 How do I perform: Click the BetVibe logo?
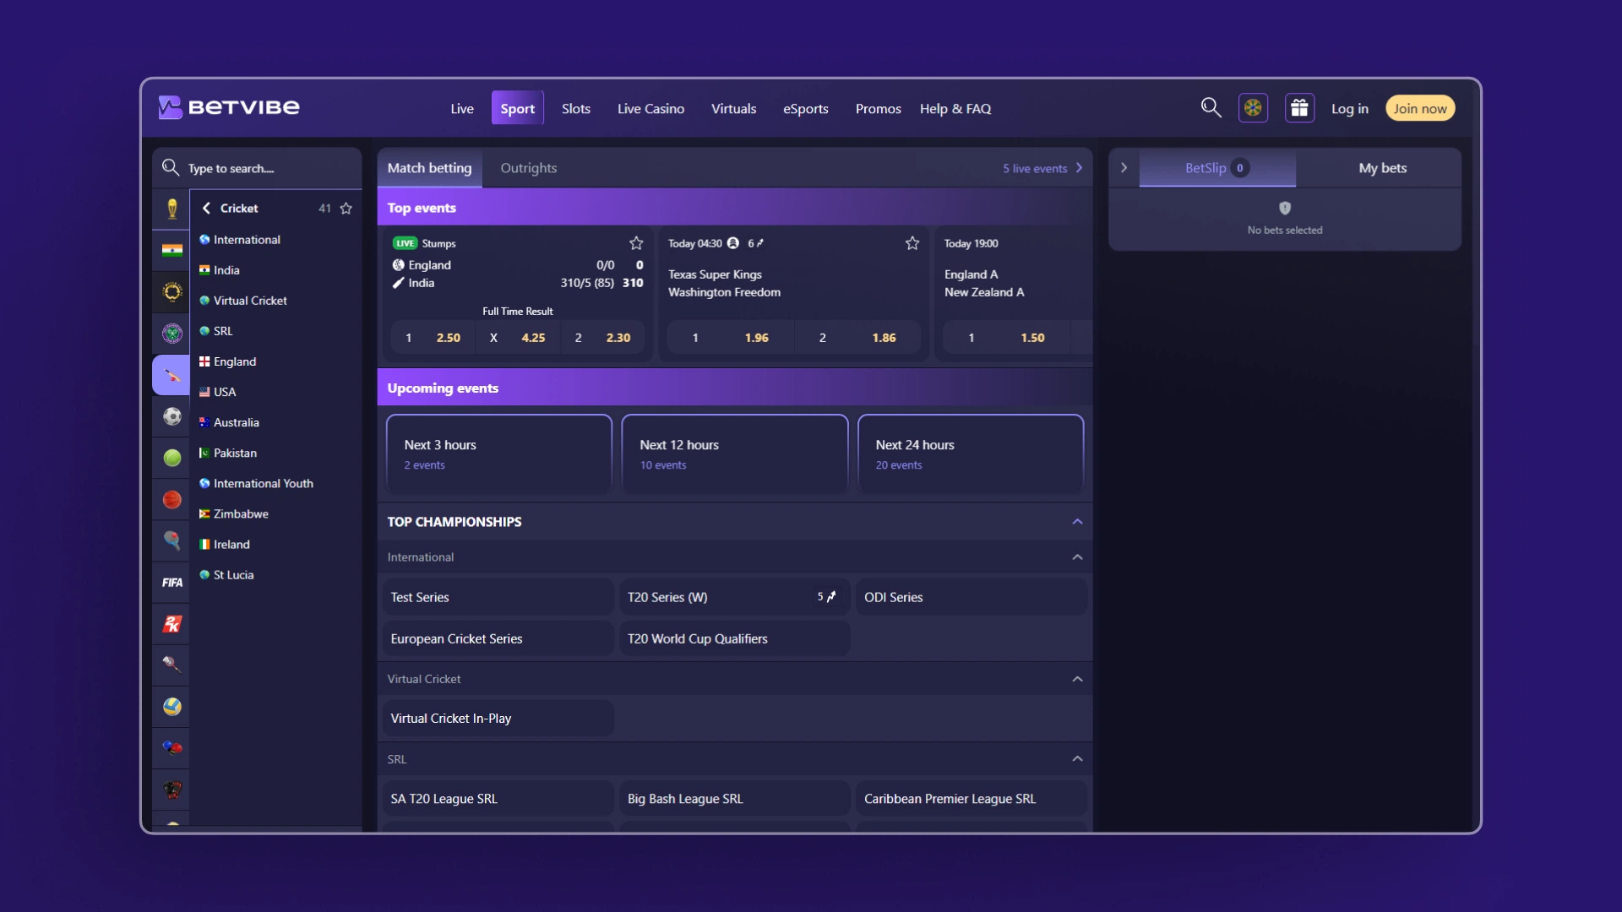(x=229, y=107)
